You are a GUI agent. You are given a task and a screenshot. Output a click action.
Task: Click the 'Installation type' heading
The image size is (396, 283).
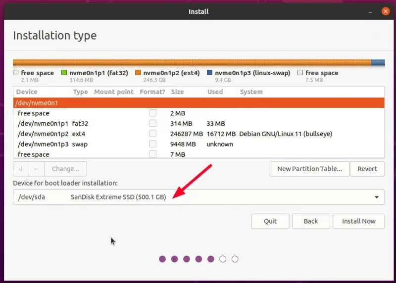tap(55, 35)
